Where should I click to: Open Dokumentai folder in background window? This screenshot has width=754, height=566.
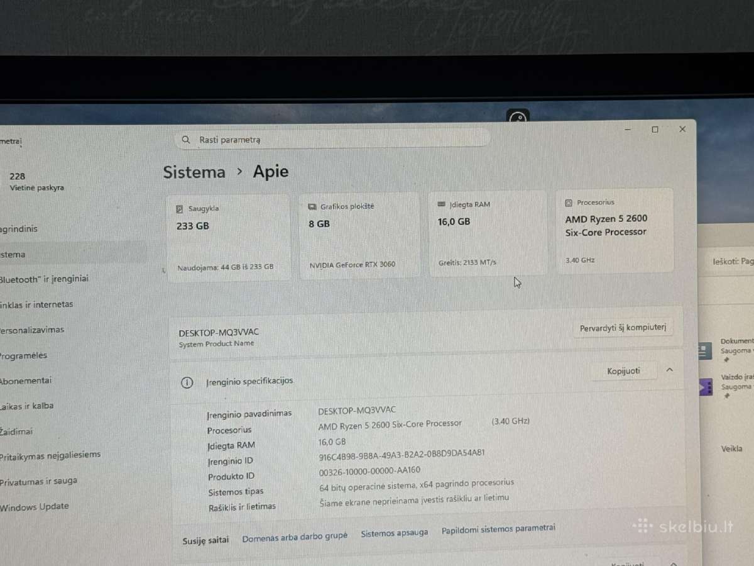[728, 350]
